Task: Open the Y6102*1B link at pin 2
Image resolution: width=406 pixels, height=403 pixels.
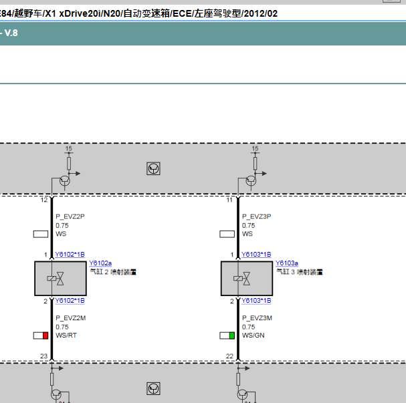Action: pos(70,301)
